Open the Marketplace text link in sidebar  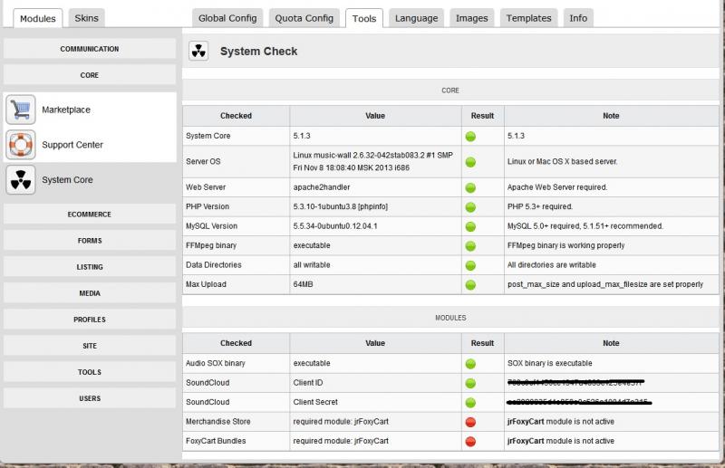coord(66,110)
